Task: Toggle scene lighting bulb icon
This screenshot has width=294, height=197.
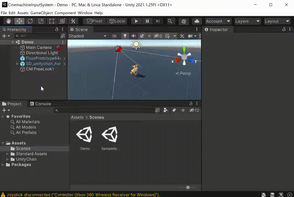Action: coord(125,36)
